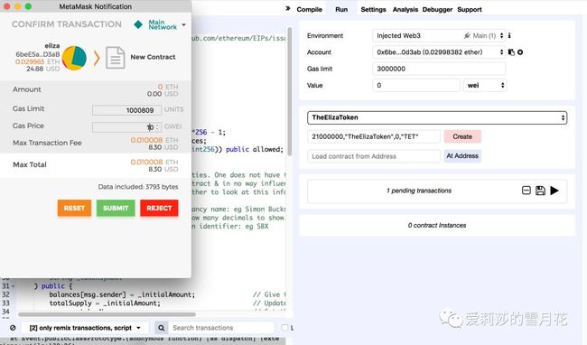Run transactions with the play icon
The height and width of the screenshot is (345, 587).
[x=554, y=191]
